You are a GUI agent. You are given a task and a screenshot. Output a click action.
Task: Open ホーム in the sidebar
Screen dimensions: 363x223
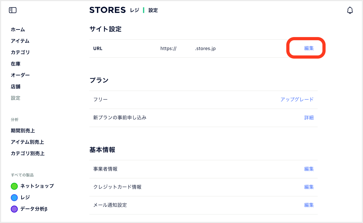coord(18,29)
